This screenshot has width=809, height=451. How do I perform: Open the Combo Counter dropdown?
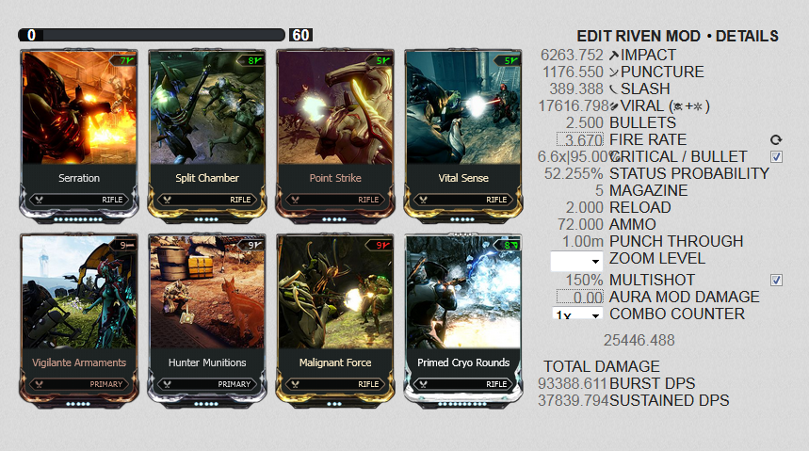click(577, 313)
